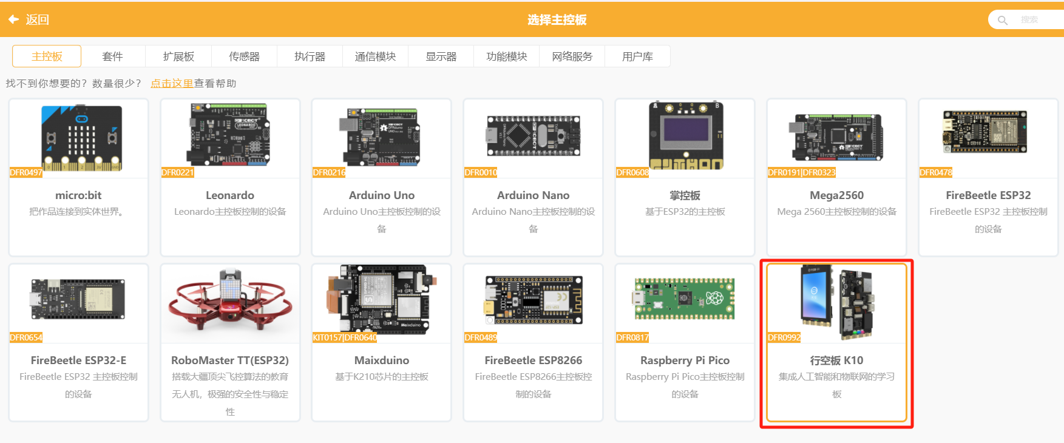
Task: Open the 用户库 tab
Action: point(637,56)
